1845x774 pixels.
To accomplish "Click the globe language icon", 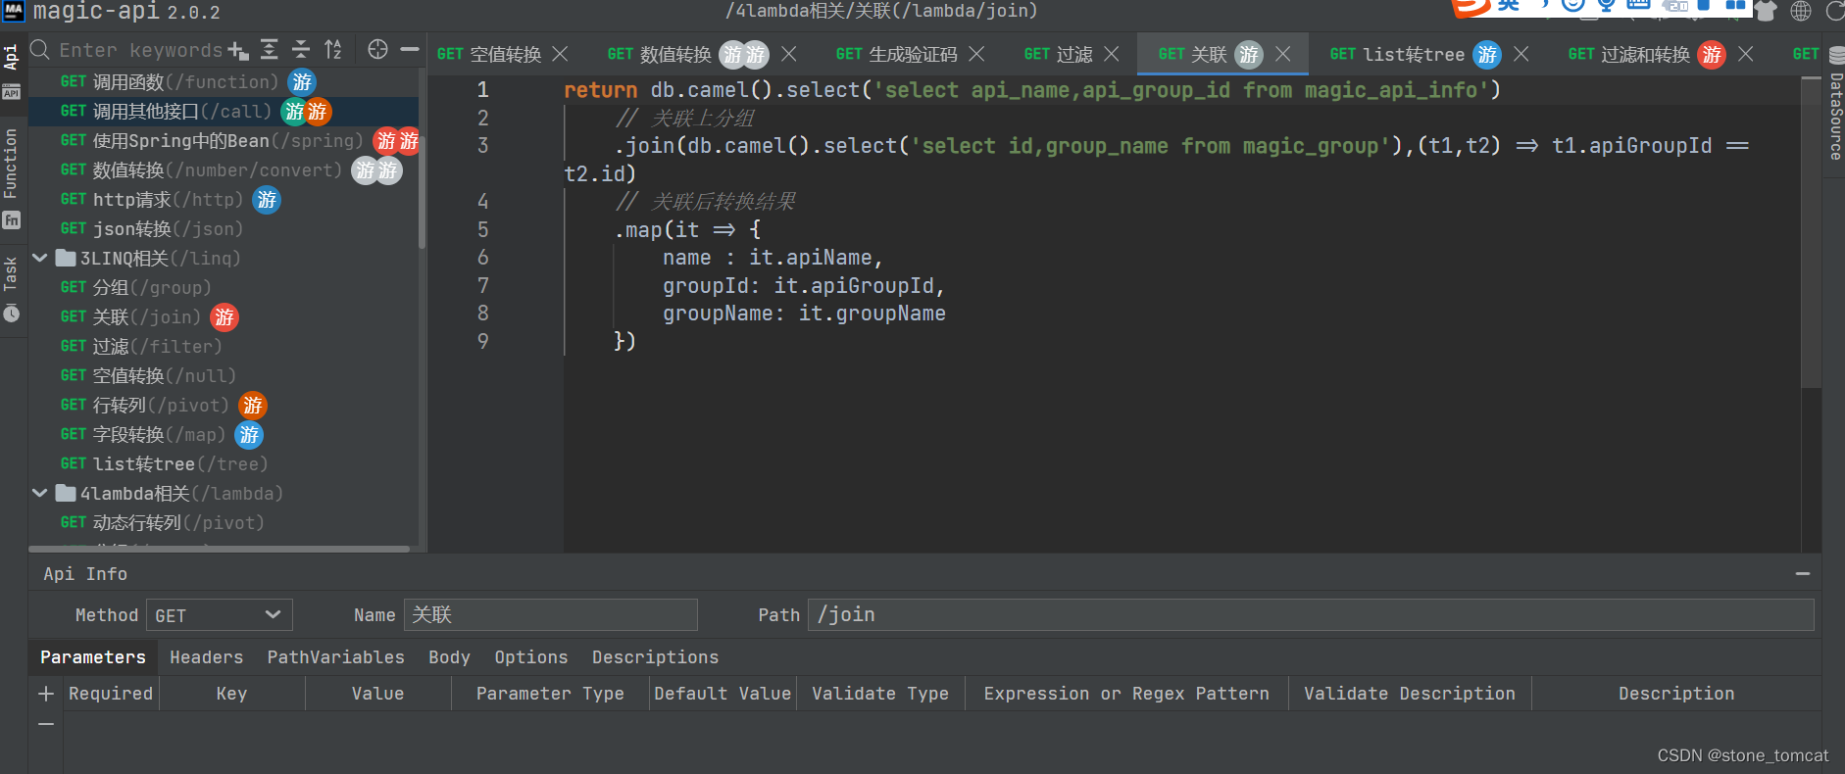I will (1801, 11).
